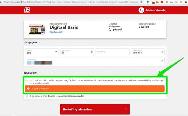Focus the Tussenvoegsel input field
Image resolution: width=188 pixels, height=116 pixels.
click(x=113, y=52)
